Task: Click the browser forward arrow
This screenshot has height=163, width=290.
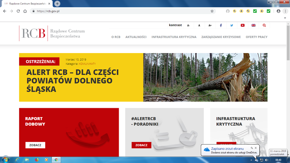Action: 12,11
